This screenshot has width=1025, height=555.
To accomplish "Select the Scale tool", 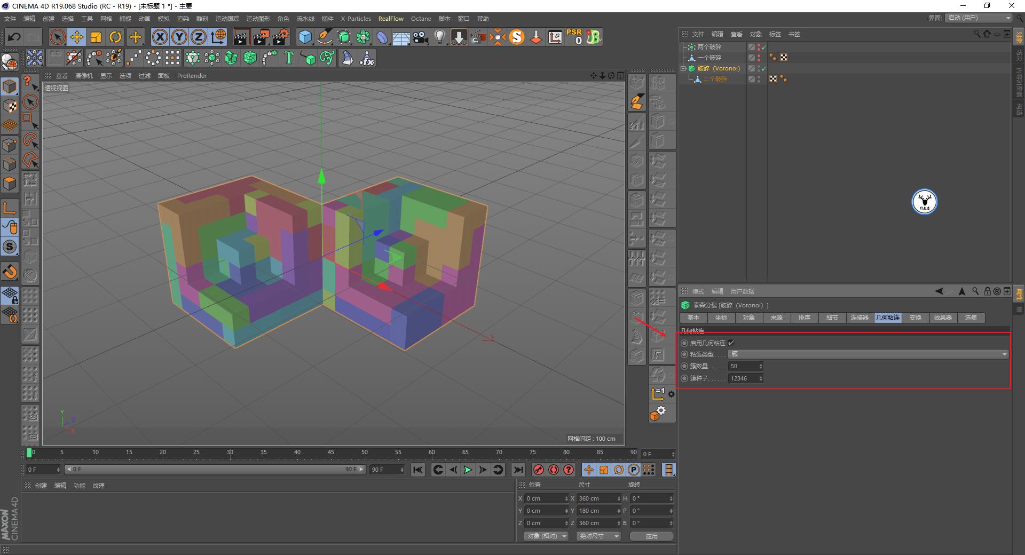I will coord(96,37).
